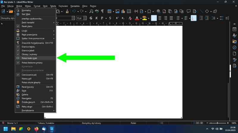Viewport: 238px width, 133px height.
Task: Open the Properties panel in sidebar
Action: [234, 29]
